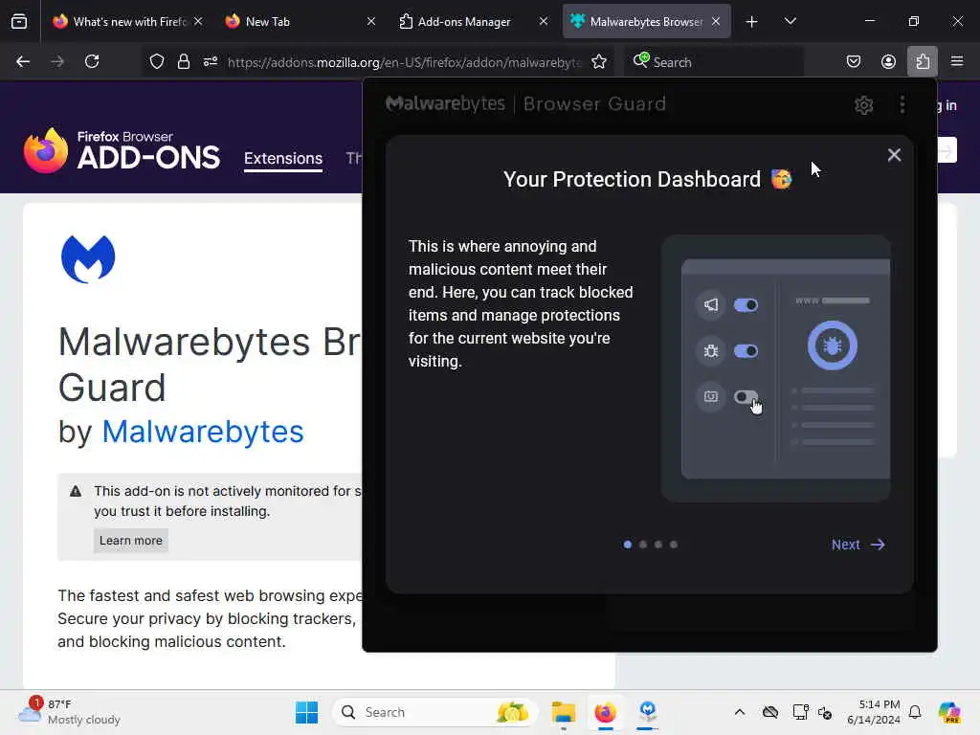980x735 pixels.
Task: Click the Firefox Browser ADD-ONS logo
Action: tap(122, 150)
